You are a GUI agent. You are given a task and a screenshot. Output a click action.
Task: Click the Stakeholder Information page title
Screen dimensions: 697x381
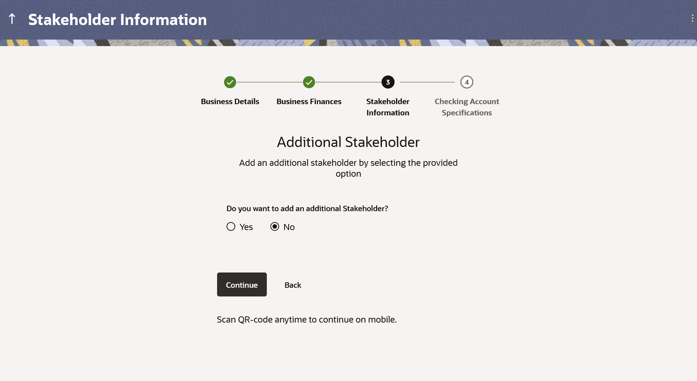point(118,20)
